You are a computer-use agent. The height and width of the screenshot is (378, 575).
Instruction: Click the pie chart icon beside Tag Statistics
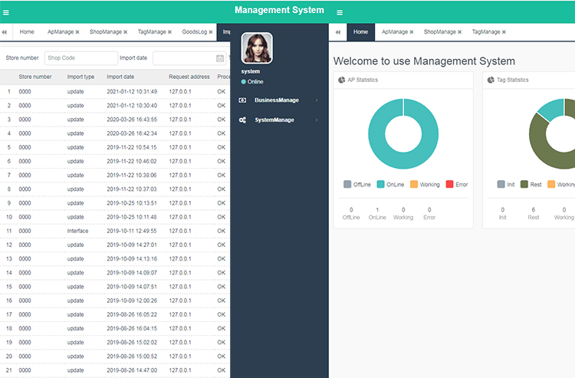pyautogui.click(x=490, y=80)
